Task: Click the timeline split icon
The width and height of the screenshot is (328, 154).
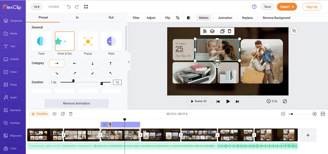Action: point(55,114)
